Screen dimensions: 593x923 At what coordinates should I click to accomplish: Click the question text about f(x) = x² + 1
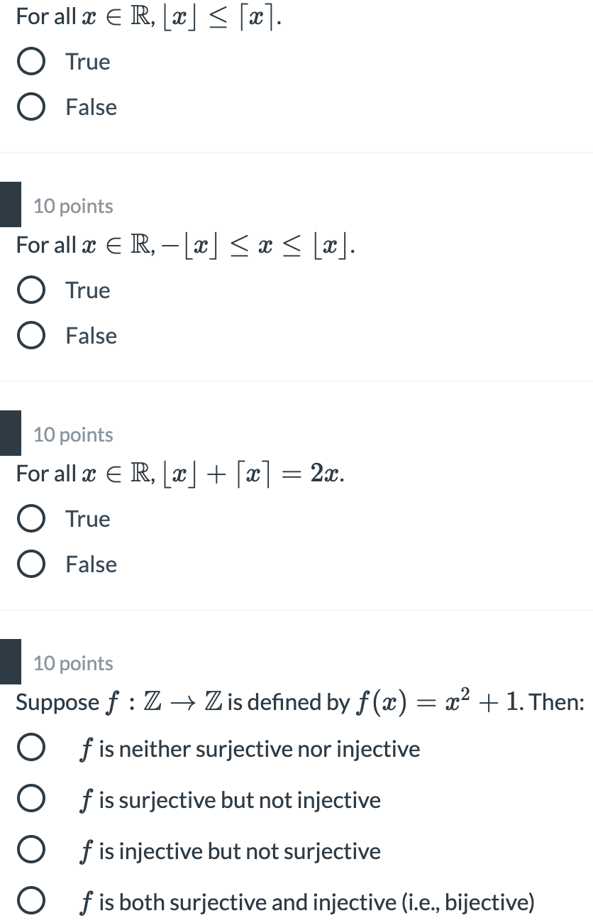click(x=298, y=701)
